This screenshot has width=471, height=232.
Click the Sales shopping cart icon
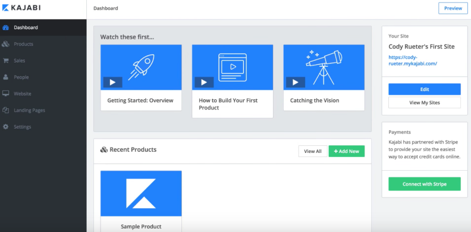[x=5, y=61]
